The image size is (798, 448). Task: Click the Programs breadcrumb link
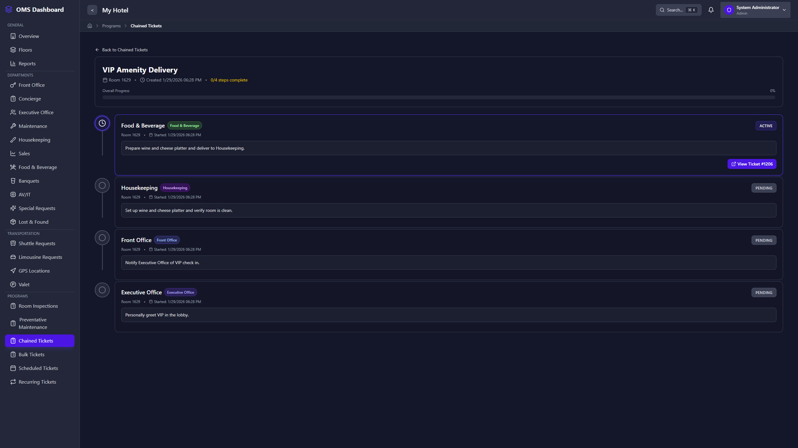(111, 26)
